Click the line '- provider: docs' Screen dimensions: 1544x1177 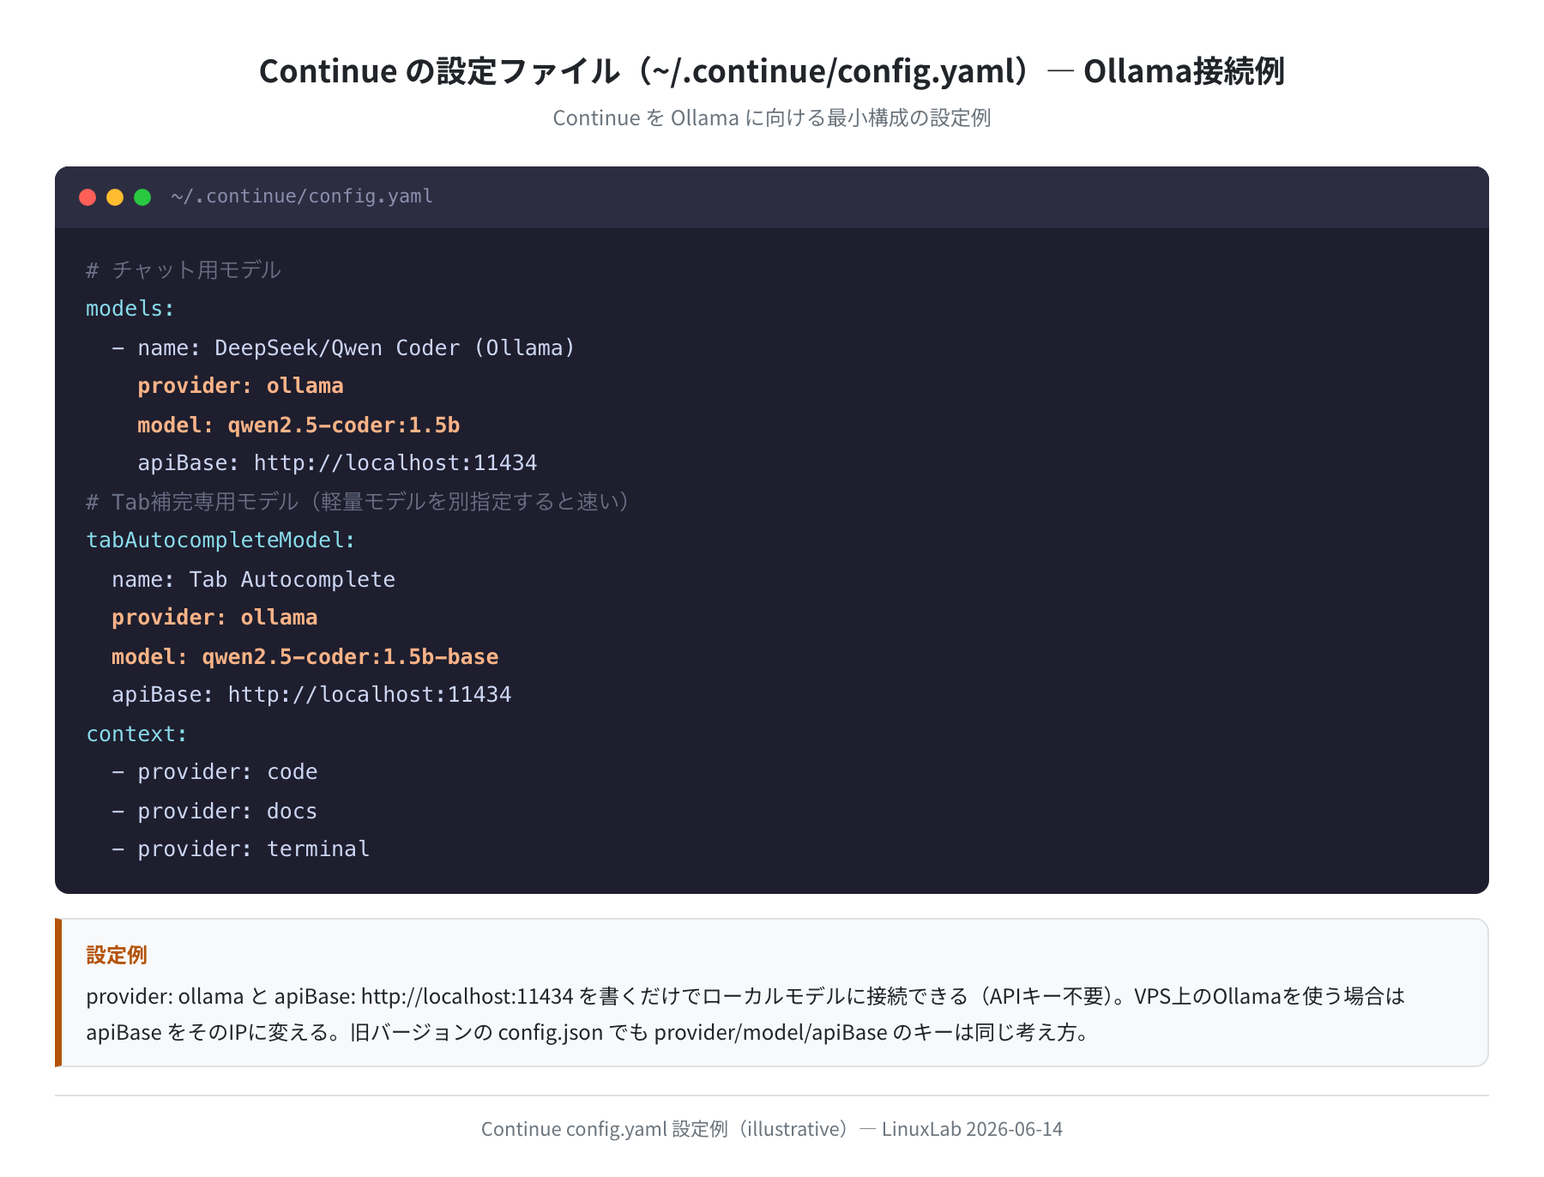214,811
